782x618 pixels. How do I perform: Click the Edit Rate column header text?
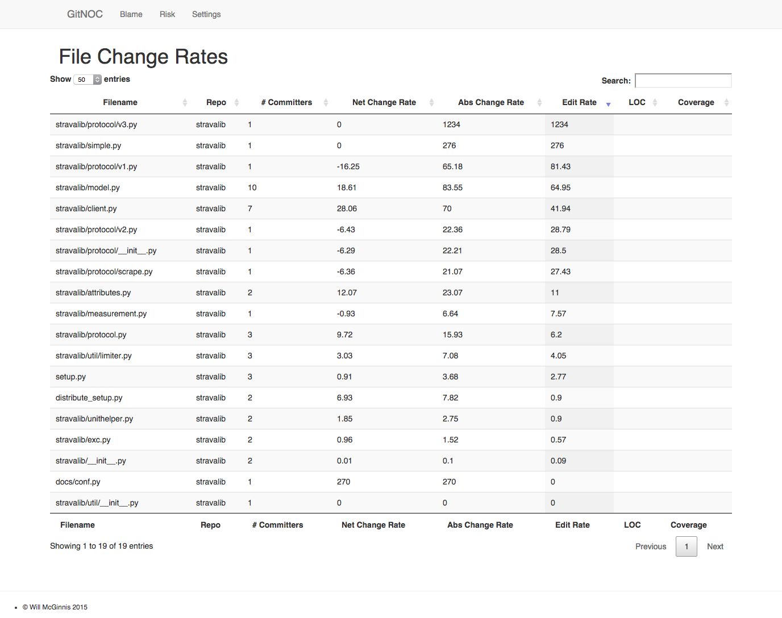579,102
